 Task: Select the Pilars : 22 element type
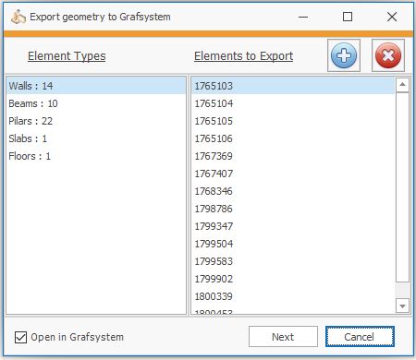point(96,121)
